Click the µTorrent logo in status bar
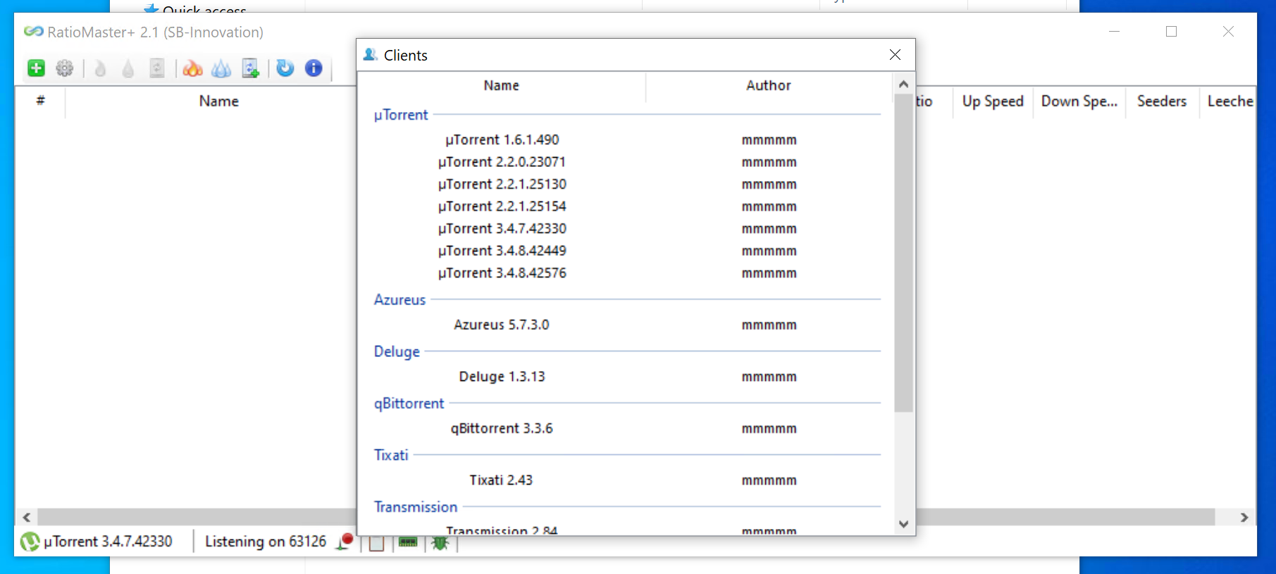The height and width of the screenshot is (574, 1276). pyautogui.click(x=30, y=542)
